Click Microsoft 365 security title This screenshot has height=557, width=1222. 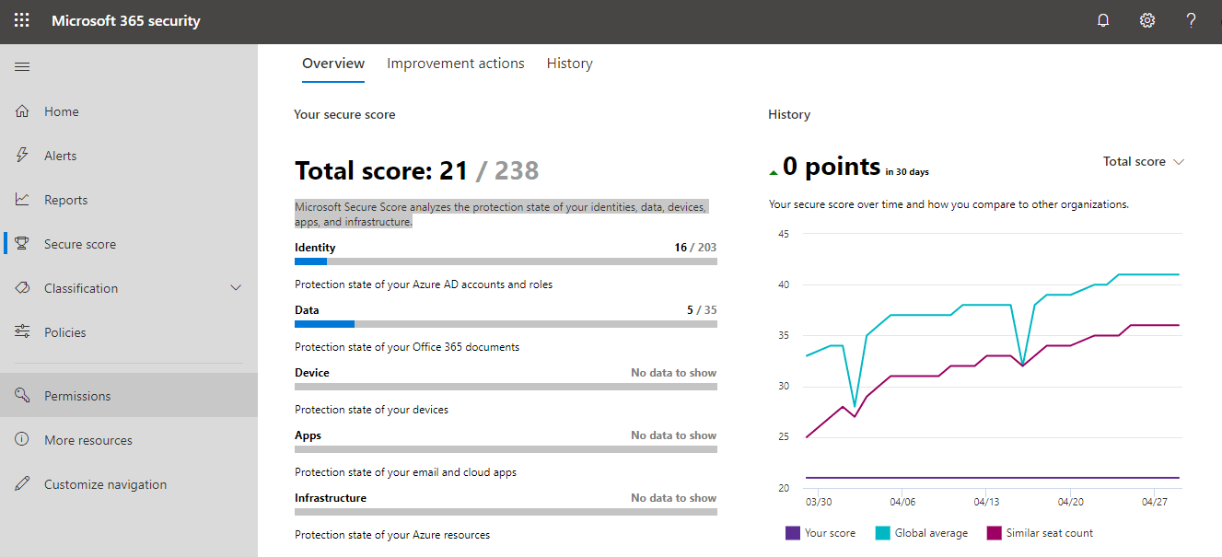click(125, 20)
